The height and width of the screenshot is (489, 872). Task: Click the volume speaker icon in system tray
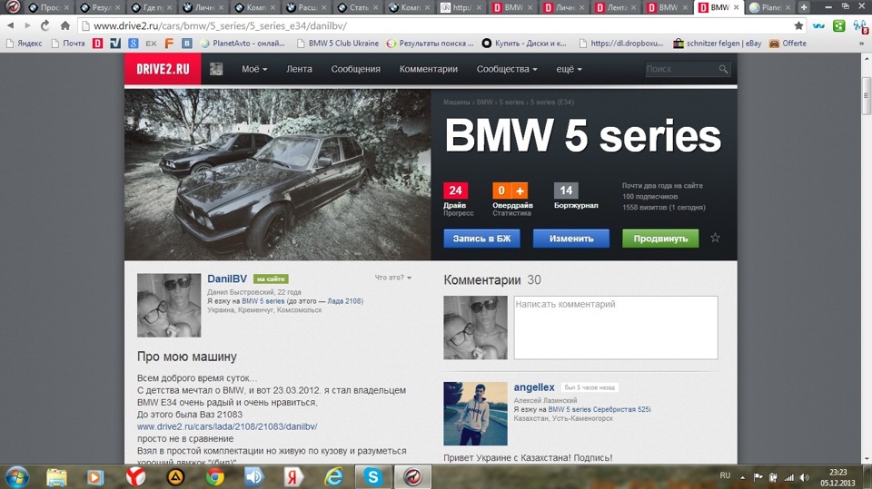[x=804, y=477]
